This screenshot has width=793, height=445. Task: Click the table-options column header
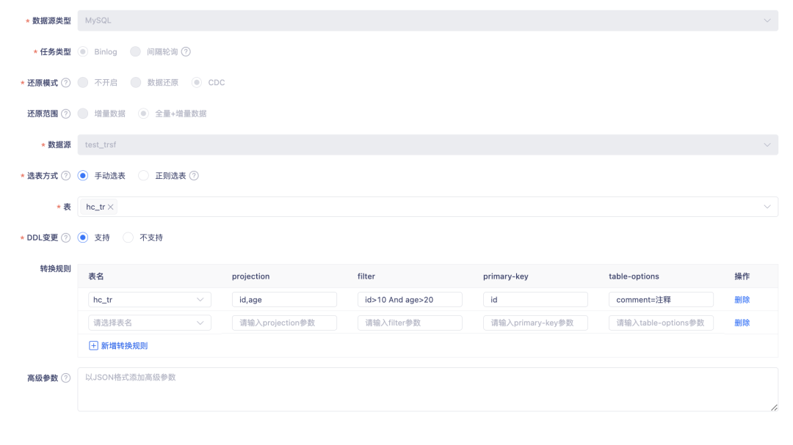coord(634,276)
